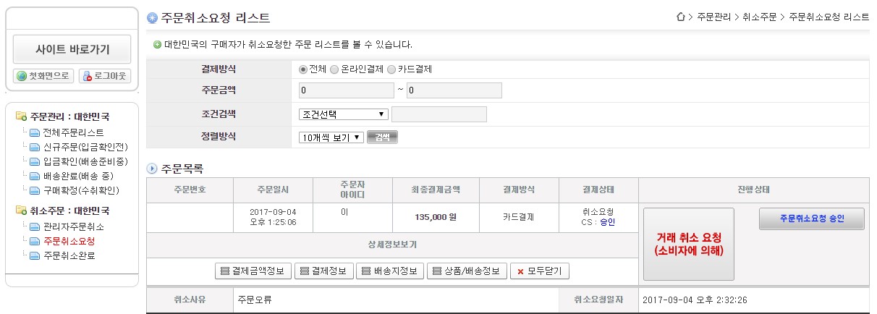Go to 주문취소완료 menu item
Screen dimensions: 877x314
pos(69,255)
